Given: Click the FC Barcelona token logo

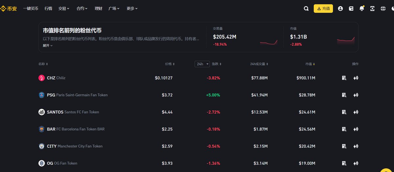Looking at the screenshot, I should [41, 129].
